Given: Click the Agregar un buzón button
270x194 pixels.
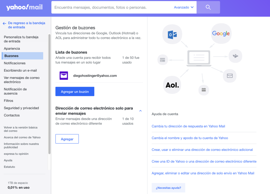Looking at the screenshot, I should coord(75,91).
